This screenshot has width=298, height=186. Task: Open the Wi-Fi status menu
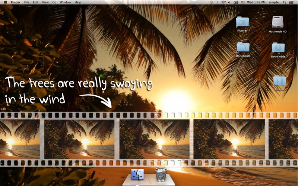[223, 2]
